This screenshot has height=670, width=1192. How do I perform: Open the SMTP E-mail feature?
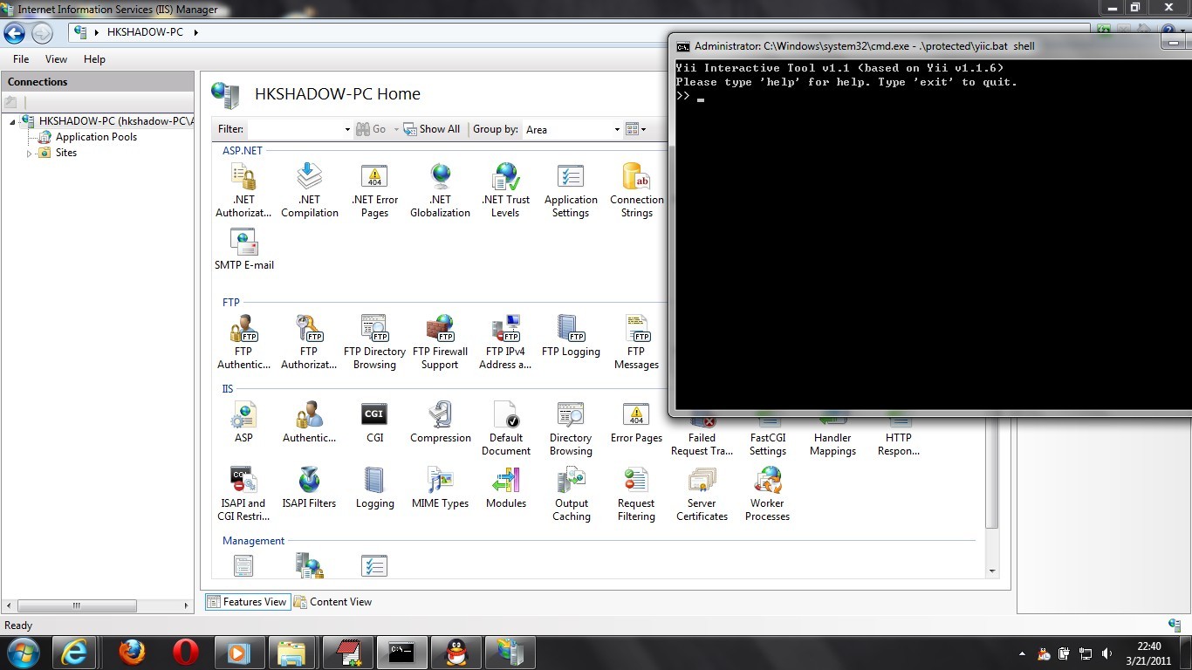coord(243,249)
